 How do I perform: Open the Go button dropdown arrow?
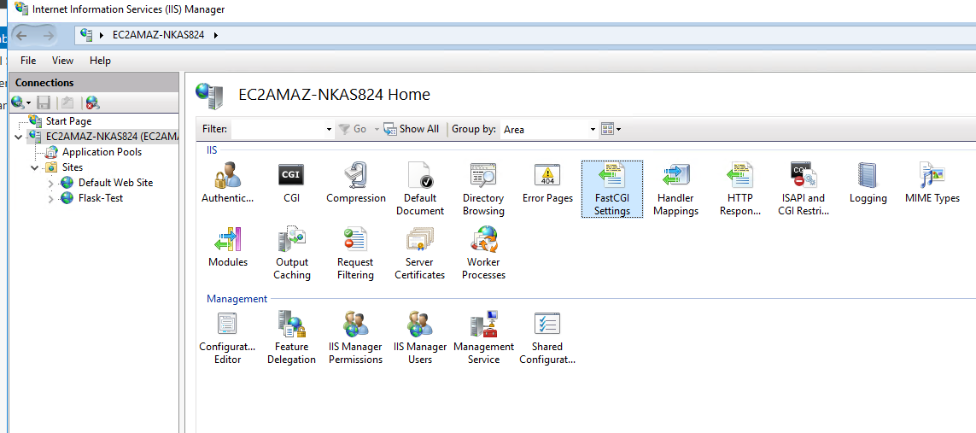coord(377,130)
